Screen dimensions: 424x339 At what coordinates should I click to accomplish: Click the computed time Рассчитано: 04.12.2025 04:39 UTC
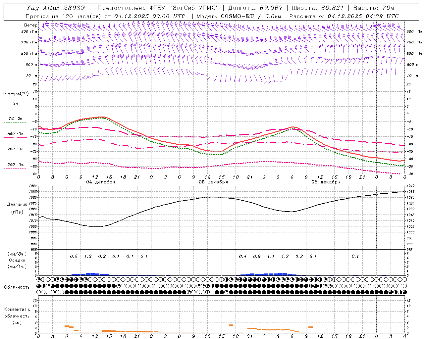344,16
